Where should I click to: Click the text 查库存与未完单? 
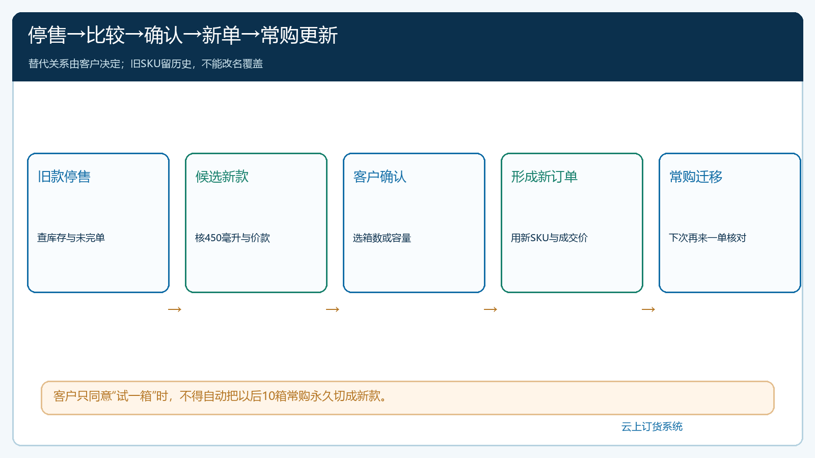(71, 238)
